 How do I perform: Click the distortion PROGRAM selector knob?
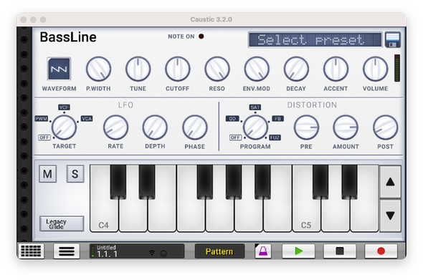click(x=255, y=127)
